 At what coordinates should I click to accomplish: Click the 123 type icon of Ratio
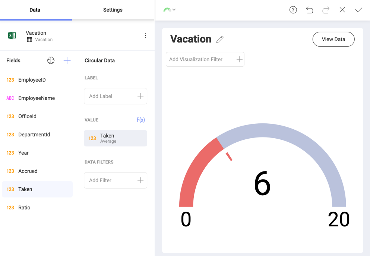point(10,208)
